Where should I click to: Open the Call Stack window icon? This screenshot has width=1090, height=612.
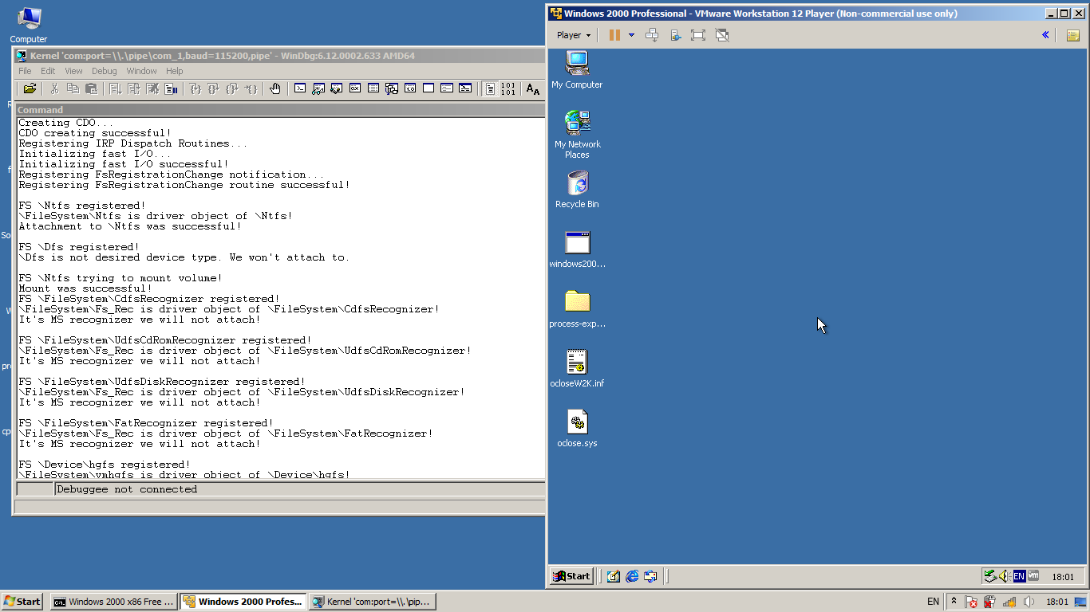[x=392, y=88]
